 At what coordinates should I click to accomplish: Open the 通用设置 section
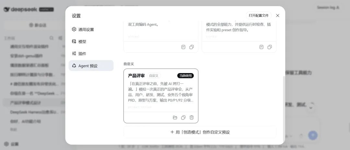point(91,30)
